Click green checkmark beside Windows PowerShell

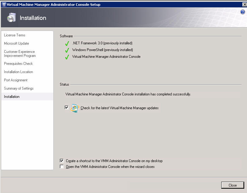(x=67, y=50)
